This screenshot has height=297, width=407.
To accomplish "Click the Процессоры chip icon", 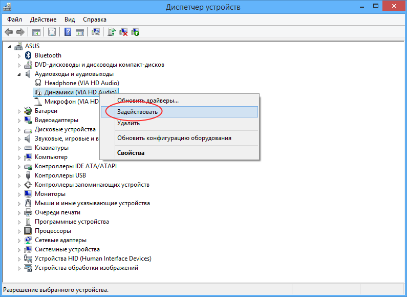I will coord(28,231).
